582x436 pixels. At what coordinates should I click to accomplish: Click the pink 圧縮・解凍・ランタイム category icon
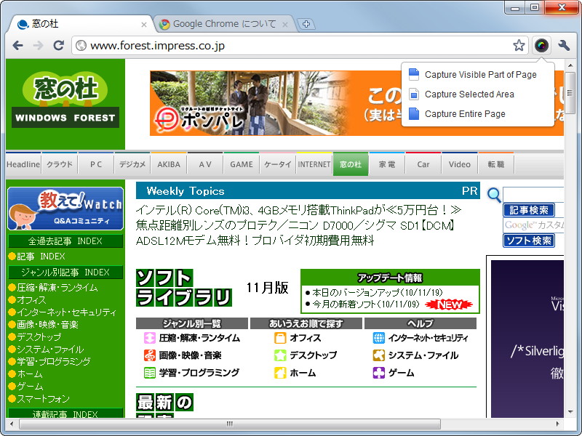tap(150, 338)
